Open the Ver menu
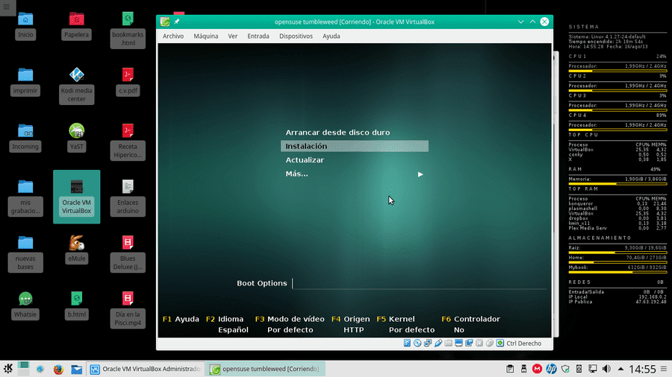The height and width of the screenshot is (377, 672). pyautogui.click(x=233, y=36)
